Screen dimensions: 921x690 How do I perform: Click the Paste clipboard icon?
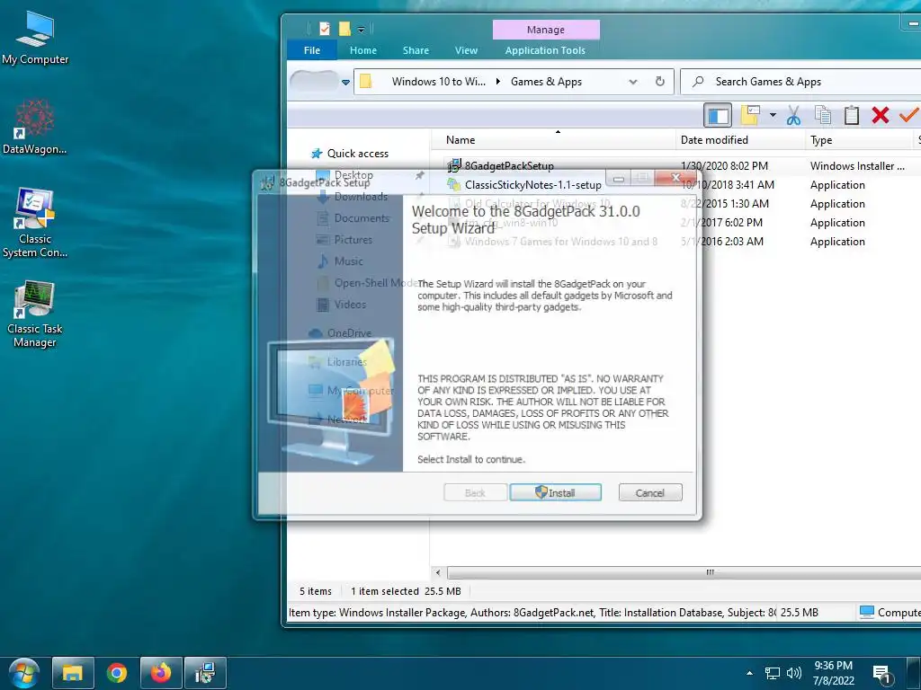(x=852, y=116)
